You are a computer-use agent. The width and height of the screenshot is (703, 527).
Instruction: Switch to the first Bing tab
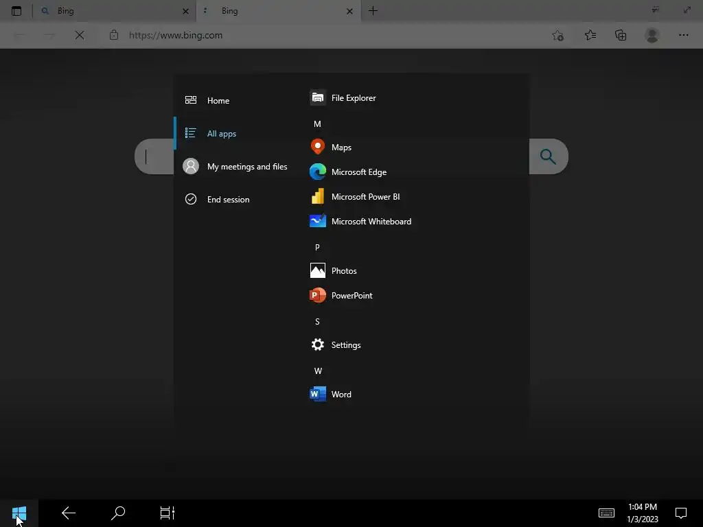click(115, 11)
